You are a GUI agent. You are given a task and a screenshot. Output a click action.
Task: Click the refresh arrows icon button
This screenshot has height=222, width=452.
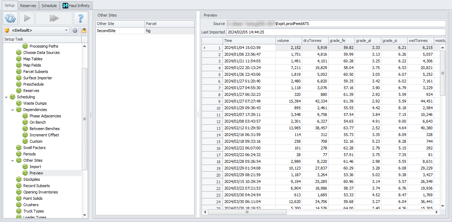click(11, 18)
